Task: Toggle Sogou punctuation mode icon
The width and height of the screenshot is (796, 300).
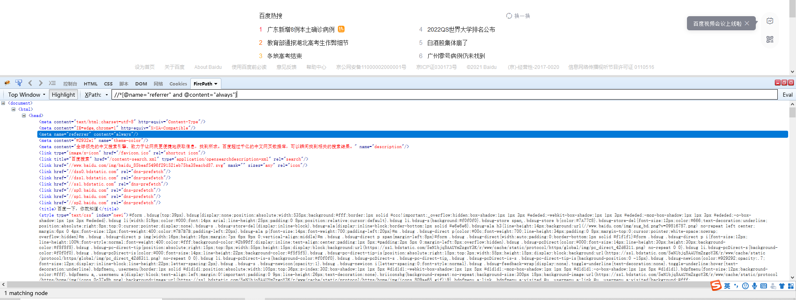Action: [736, 286]
